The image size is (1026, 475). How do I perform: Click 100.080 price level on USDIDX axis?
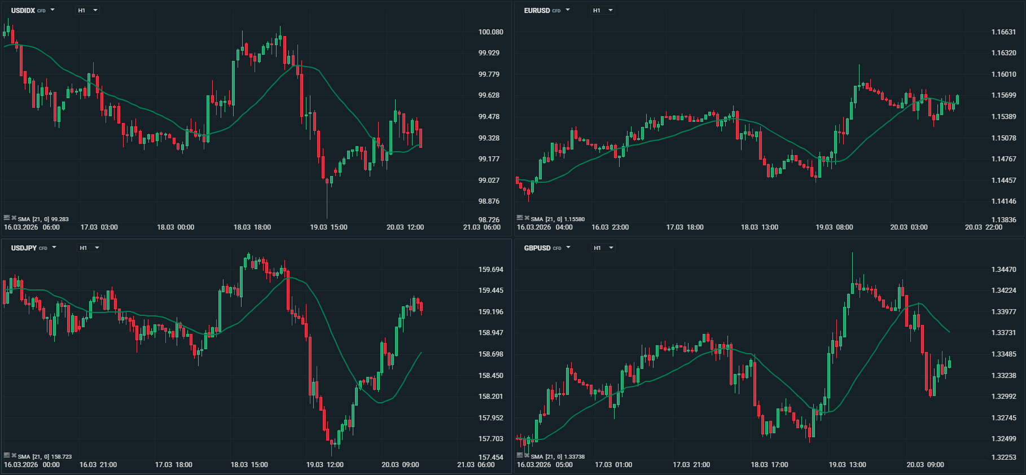490,32
